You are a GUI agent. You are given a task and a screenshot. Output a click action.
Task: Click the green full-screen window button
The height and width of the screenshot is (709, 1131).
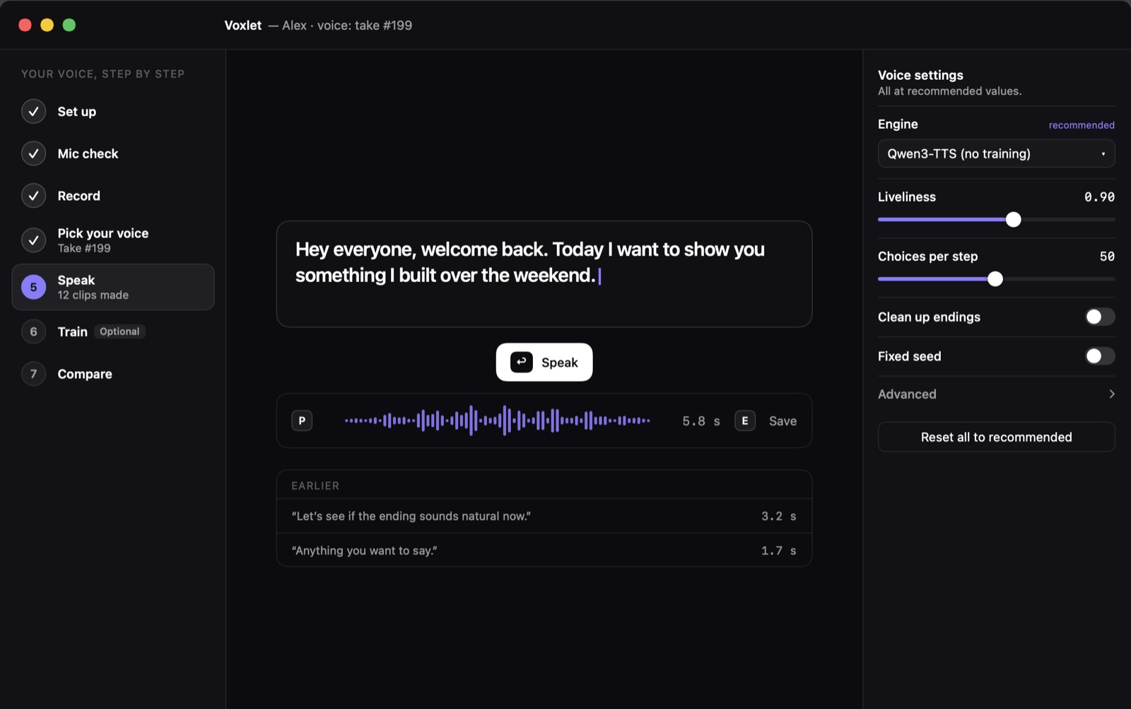coord(69,25)
